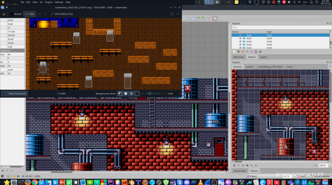The image size is (332, 185).
Task: Open tileset properties gear icon
Action: coord(247,165)
